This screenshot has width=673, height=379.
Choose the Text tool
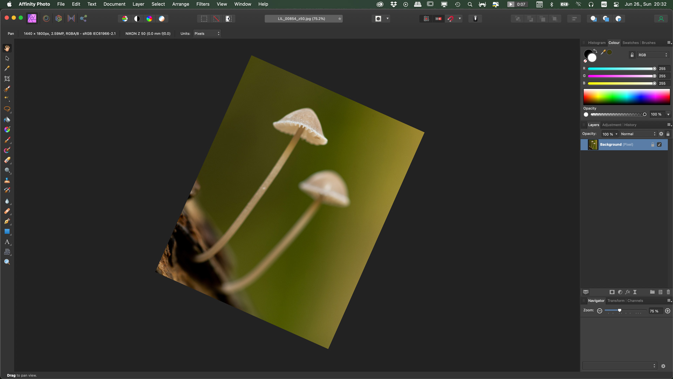click(x=7, y=242)
